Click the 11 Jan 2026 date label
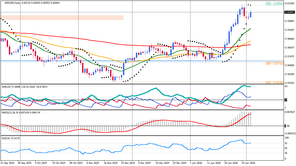 tap(214, 163)
